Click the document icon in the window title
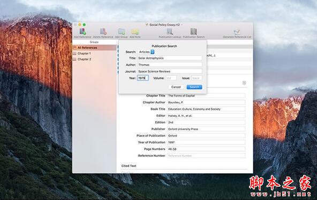Viewport: 317px width, 200px height. (x=147, y=25)
